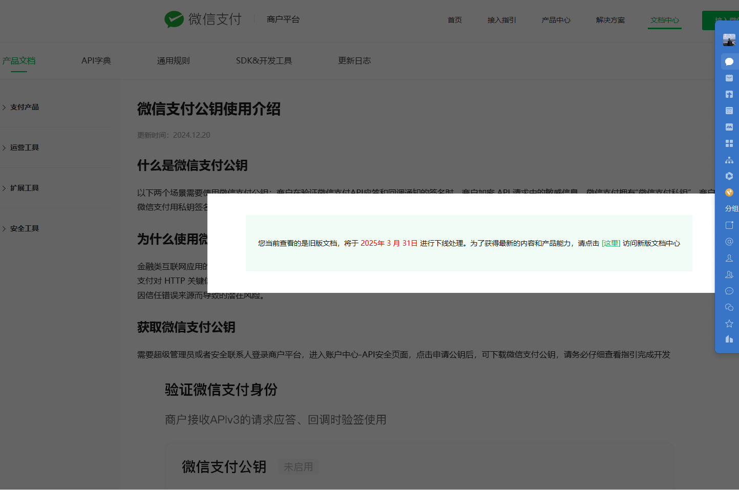This screenshot has width=739, height=490.
Task: Click the picture-style icon below calendar
Action: [x=729, y=127]
